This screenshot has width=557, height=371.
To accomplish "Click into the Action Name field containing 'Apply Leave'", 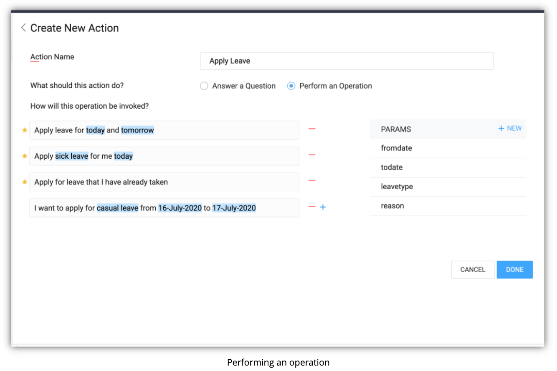I will pyautogui.click(x=347, y=61).
